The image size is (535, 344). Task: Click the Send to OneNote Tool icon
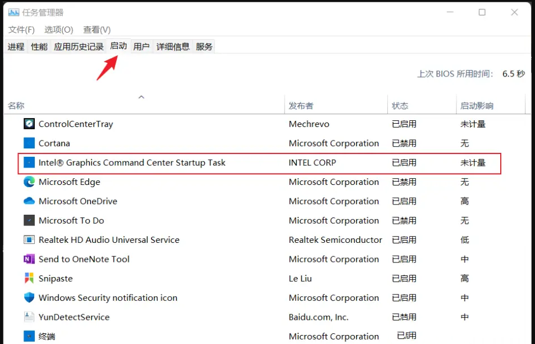coord(29,259)
